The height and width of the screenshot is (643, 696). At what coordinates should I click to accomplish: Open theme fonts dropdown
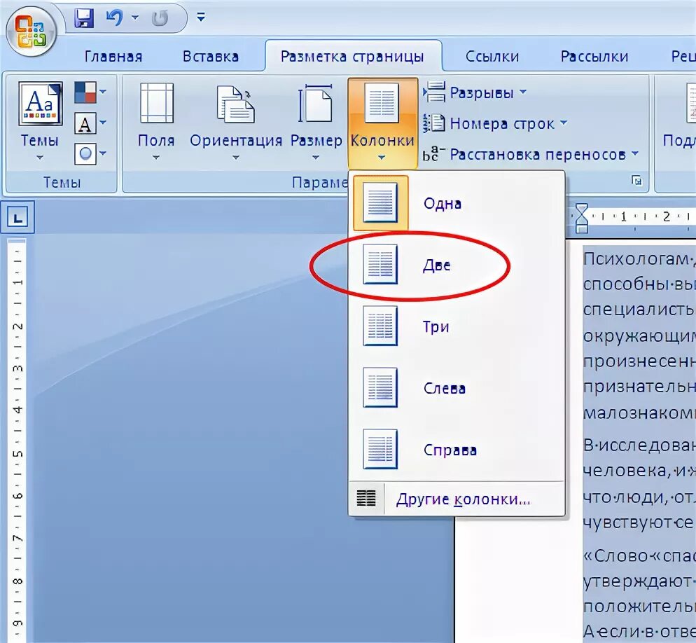(90, 123)
